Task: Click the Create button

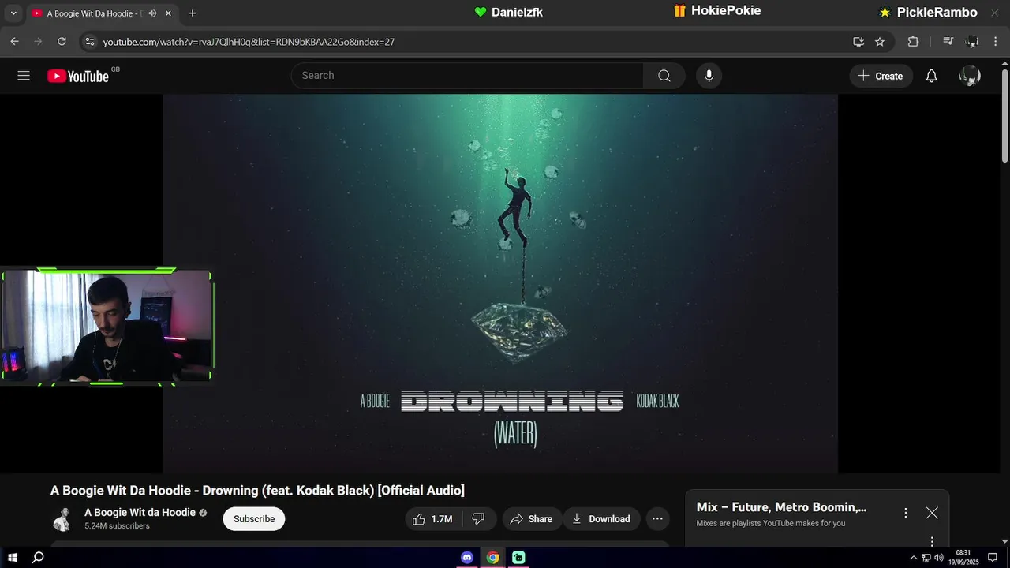Action: 881,76
